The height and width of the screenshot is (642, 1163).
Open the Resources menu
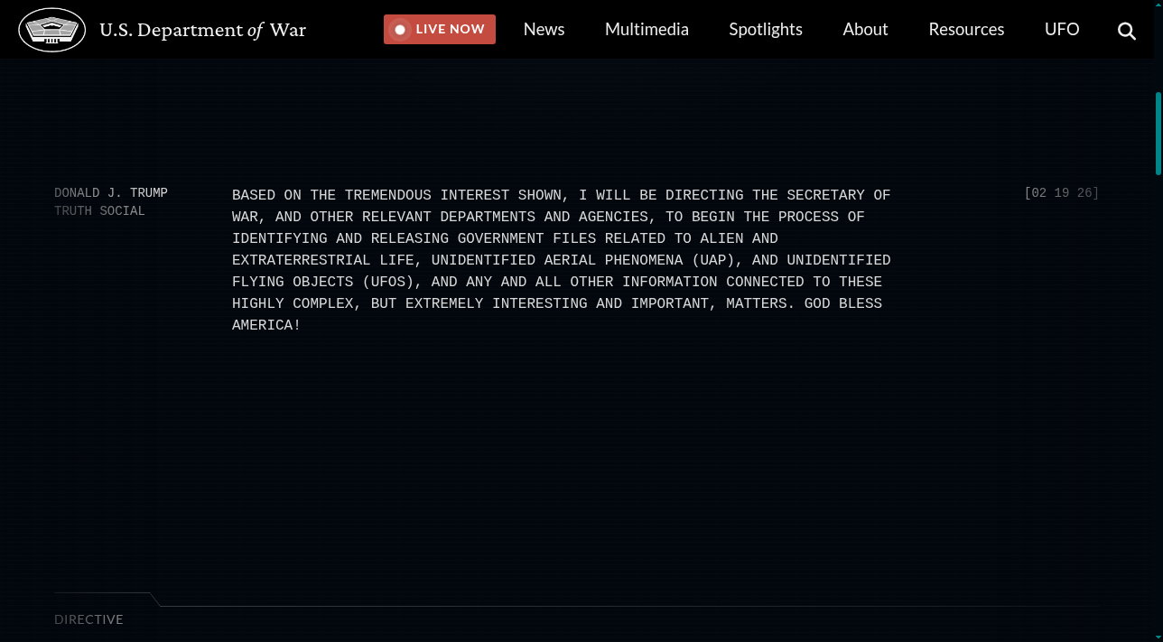pos(966,29)
